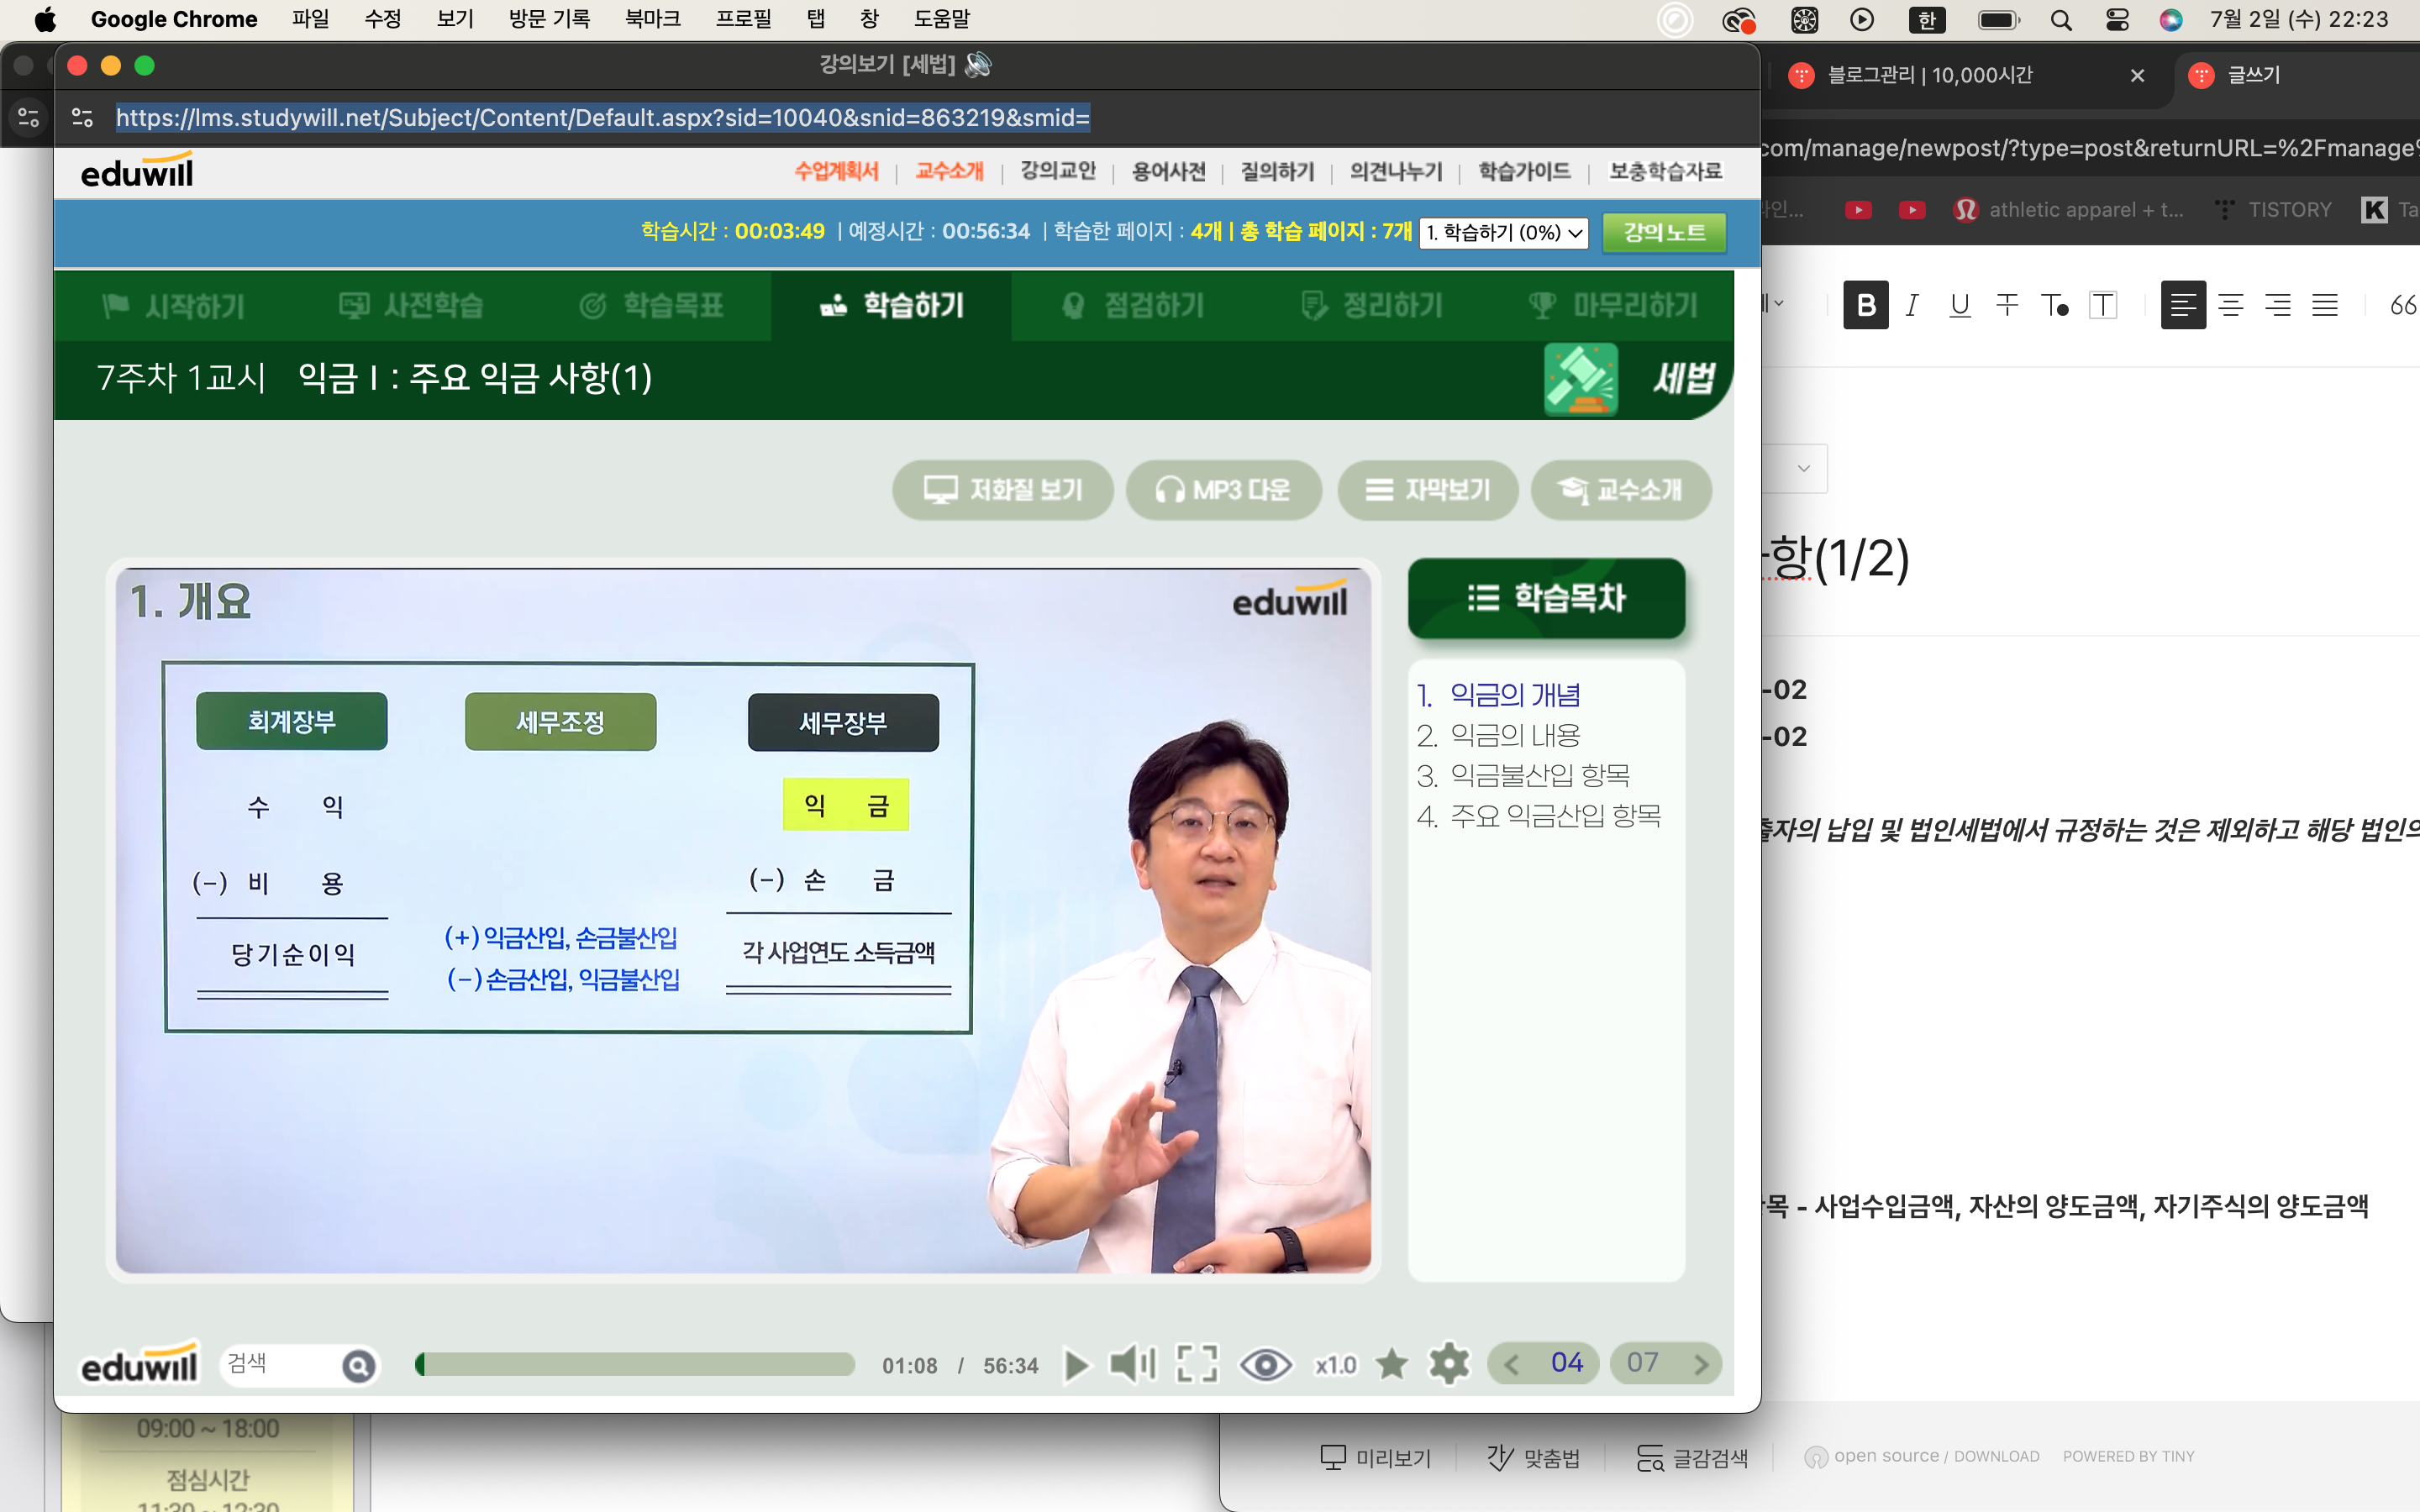Open the 학습하기 (0%) dropdown

pyautogui.click(x=1503, y=233)
